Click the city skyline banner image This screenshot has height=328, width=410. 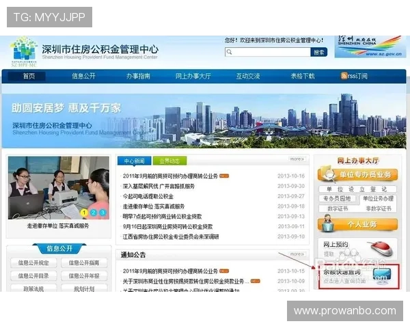click(204, 121)
